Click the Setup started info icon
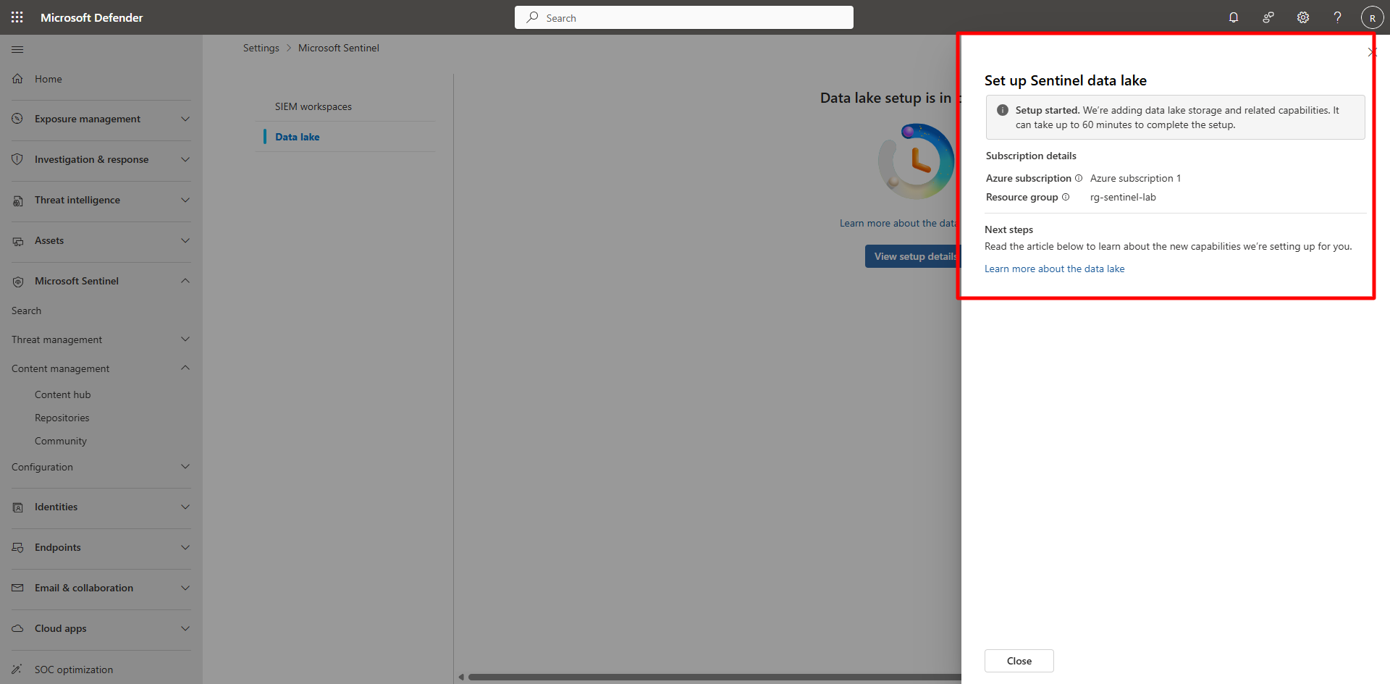Image resolution: width=1390 pixels, height=684 pixels. pyautogui.click(x=1003, y=110)
